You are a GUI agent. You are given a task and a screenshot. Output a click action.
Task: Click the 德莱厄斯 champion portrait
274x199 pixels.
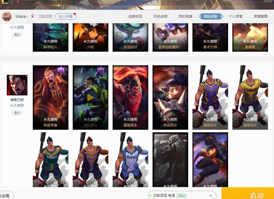[17, 85]
